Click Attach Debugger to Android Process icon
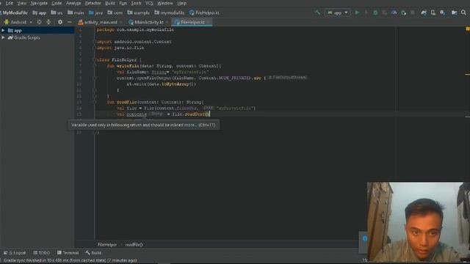 [404, 12]
